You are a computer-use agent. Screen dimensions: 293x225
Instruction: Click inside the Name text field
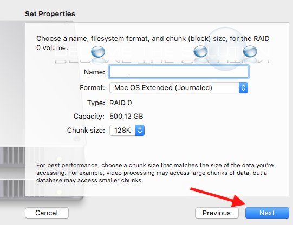[x=179, y=72]
